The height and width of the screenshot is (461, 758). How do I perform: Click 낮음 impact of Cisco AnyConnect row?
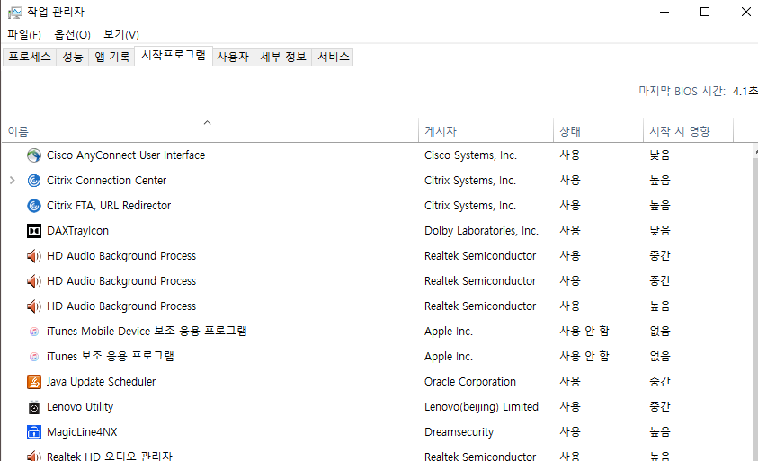[660, 155]
